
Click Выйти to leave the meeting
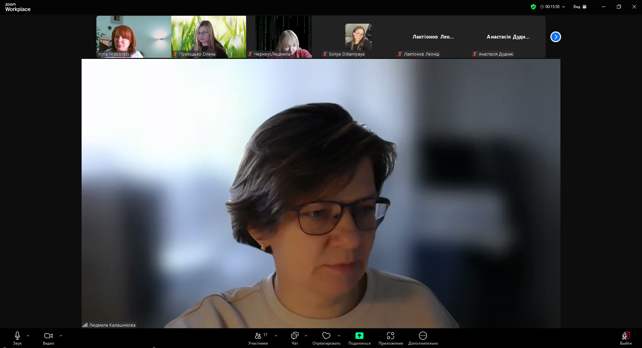pos(626,338)
